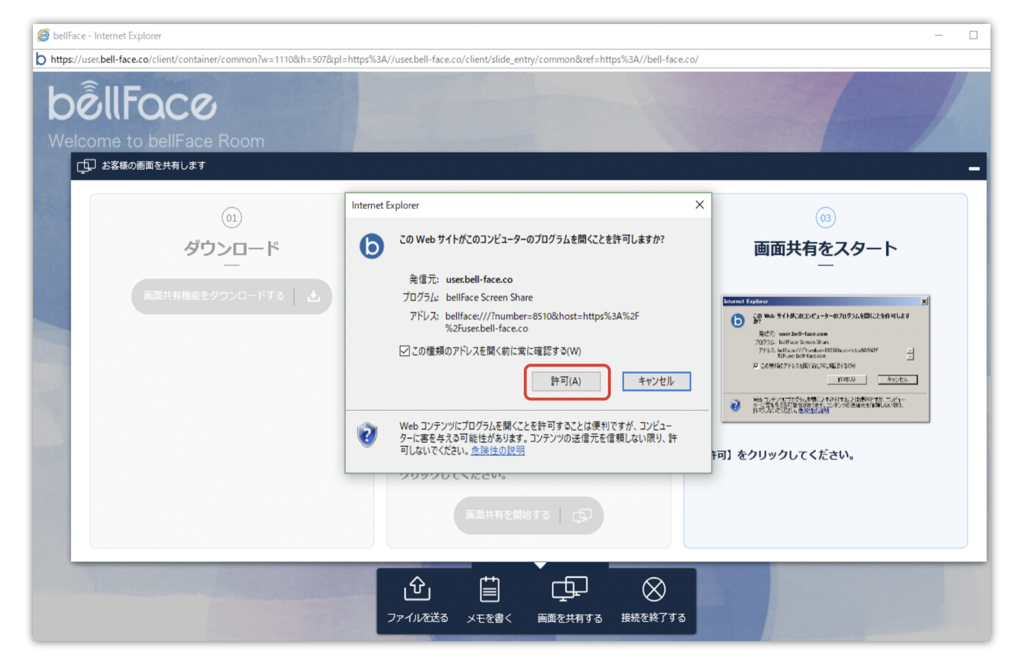Click the blue bellFace b icon in dialog
Viewport: 1024px width, 662px height.
click(371, 246)
